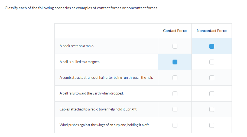247x137 pixels.
Task: Click the cables attached to radio tower statement
Action: (98, 109)
